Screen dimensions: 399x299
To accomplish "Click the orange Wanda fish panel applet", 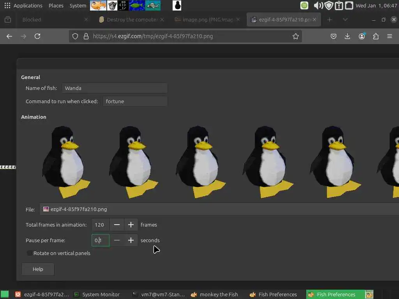I will (x=98, y=5).
